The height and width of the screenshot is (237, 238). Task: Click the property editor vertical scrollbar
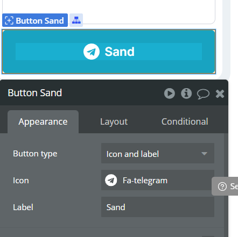coord(226,184)
